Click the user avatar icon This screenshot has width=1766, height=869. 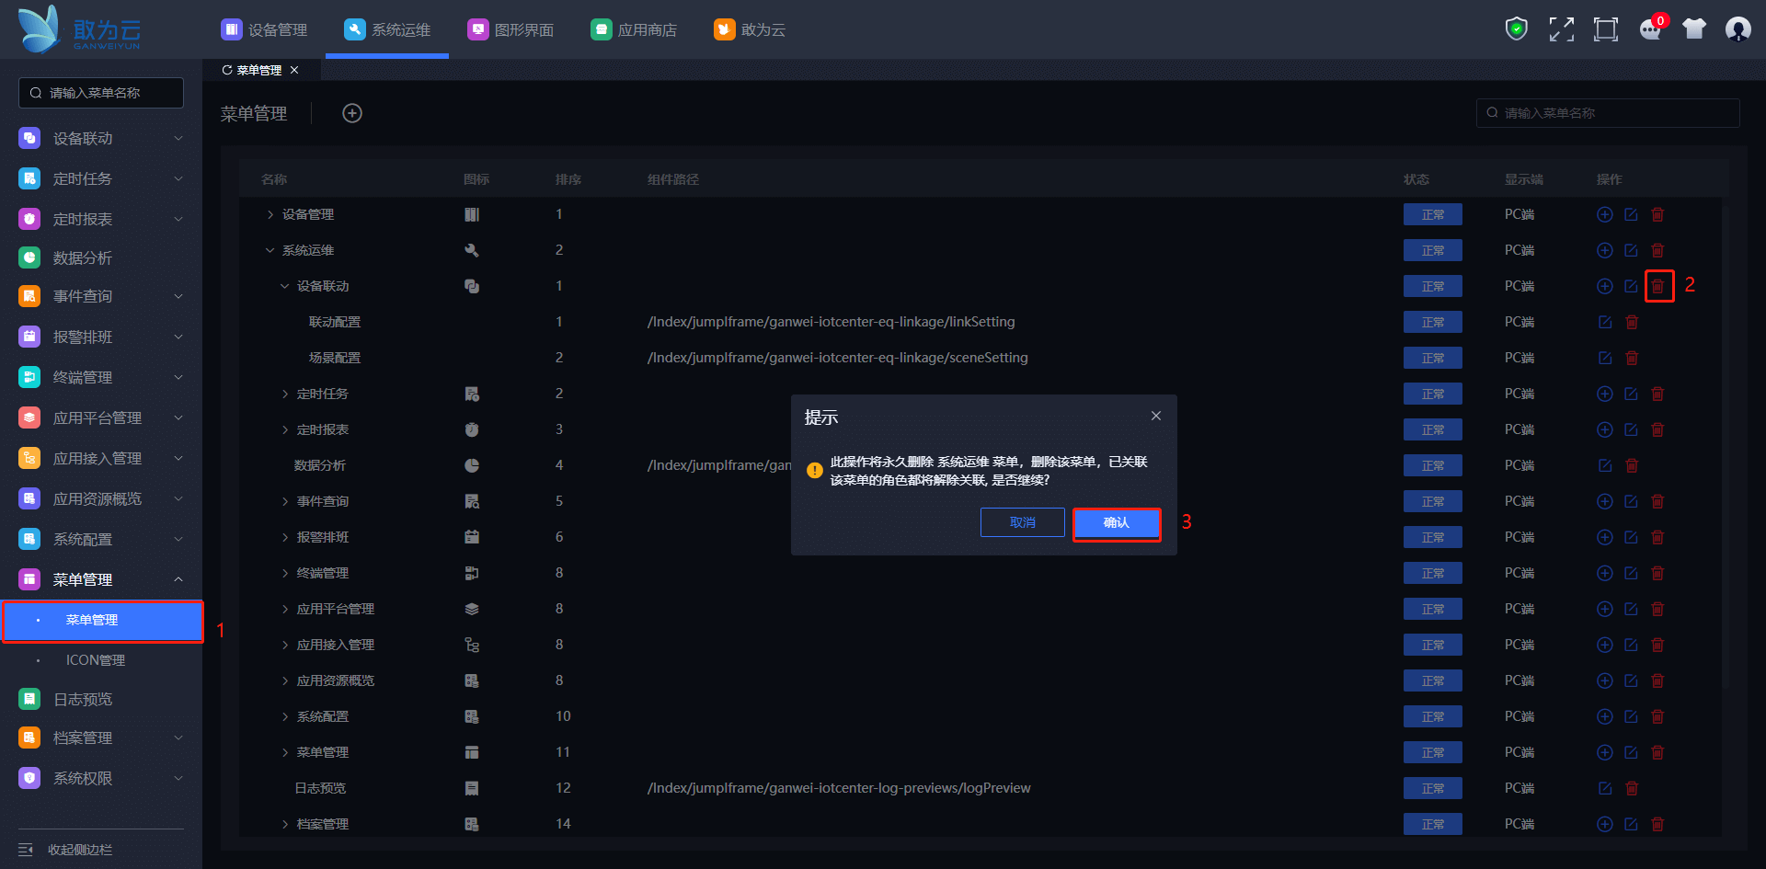tap(1737, 29)
